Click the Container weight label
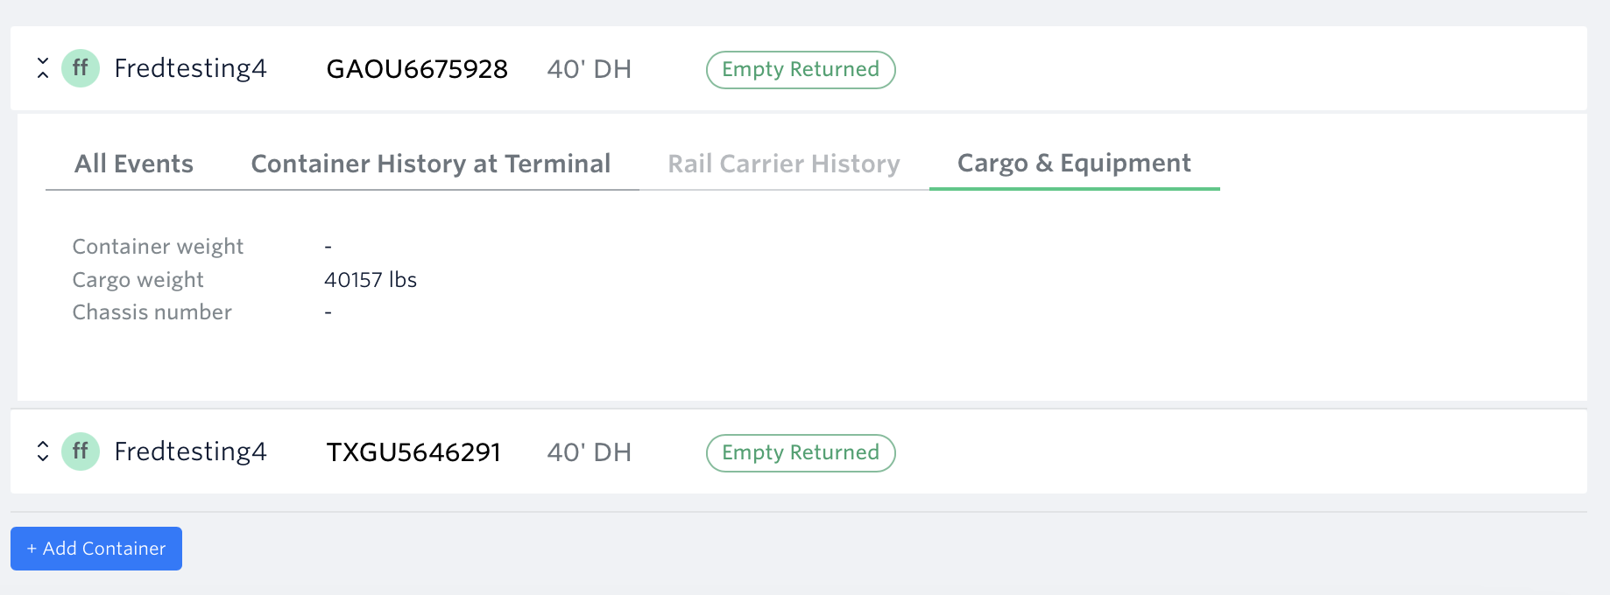This screenshot has width=1610, height=595. (158, 247)
